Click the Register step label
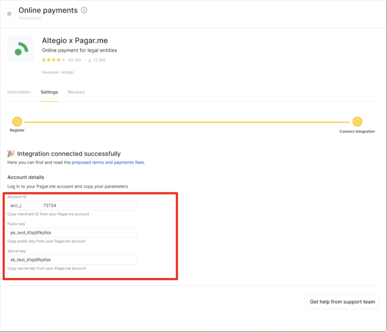Screen dimensions: 387x332 (x=17, y=130)
